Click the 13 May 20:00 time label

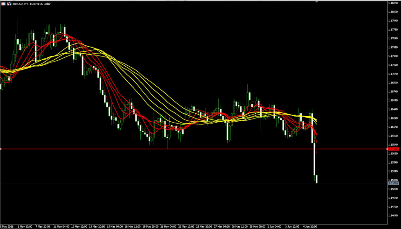(97, 227)
